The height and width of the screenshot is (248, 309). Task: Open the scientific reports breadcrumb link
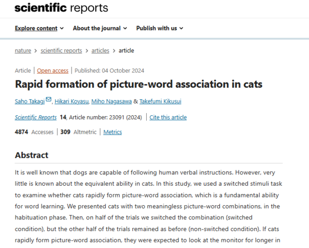[62, 50]
